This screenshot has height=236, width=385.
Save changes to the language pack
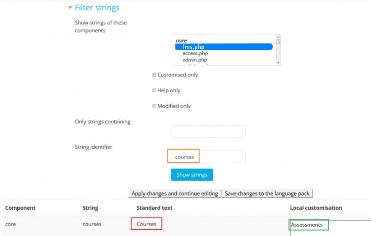267,193
